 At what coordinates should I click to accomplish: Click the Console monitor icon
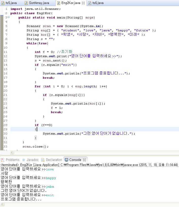point(66,160)
